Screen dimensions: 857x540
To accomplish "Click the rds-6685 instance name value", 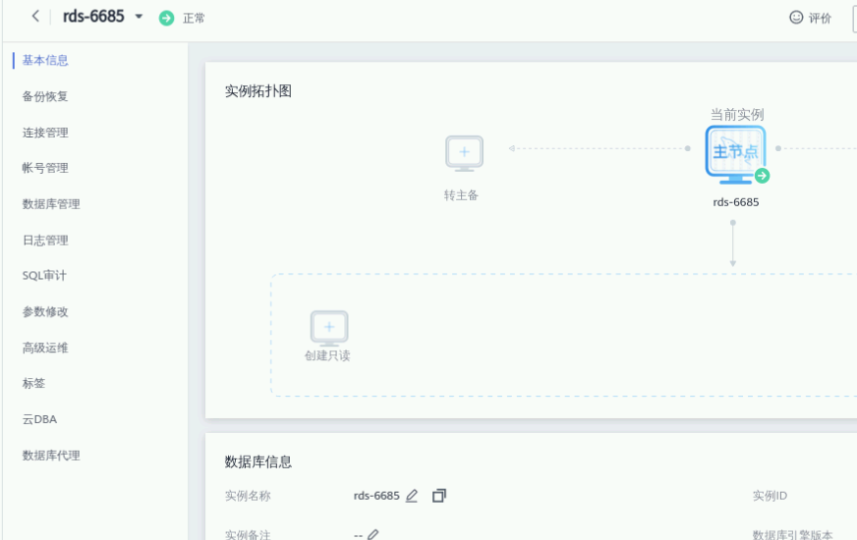I will [376, 496].
